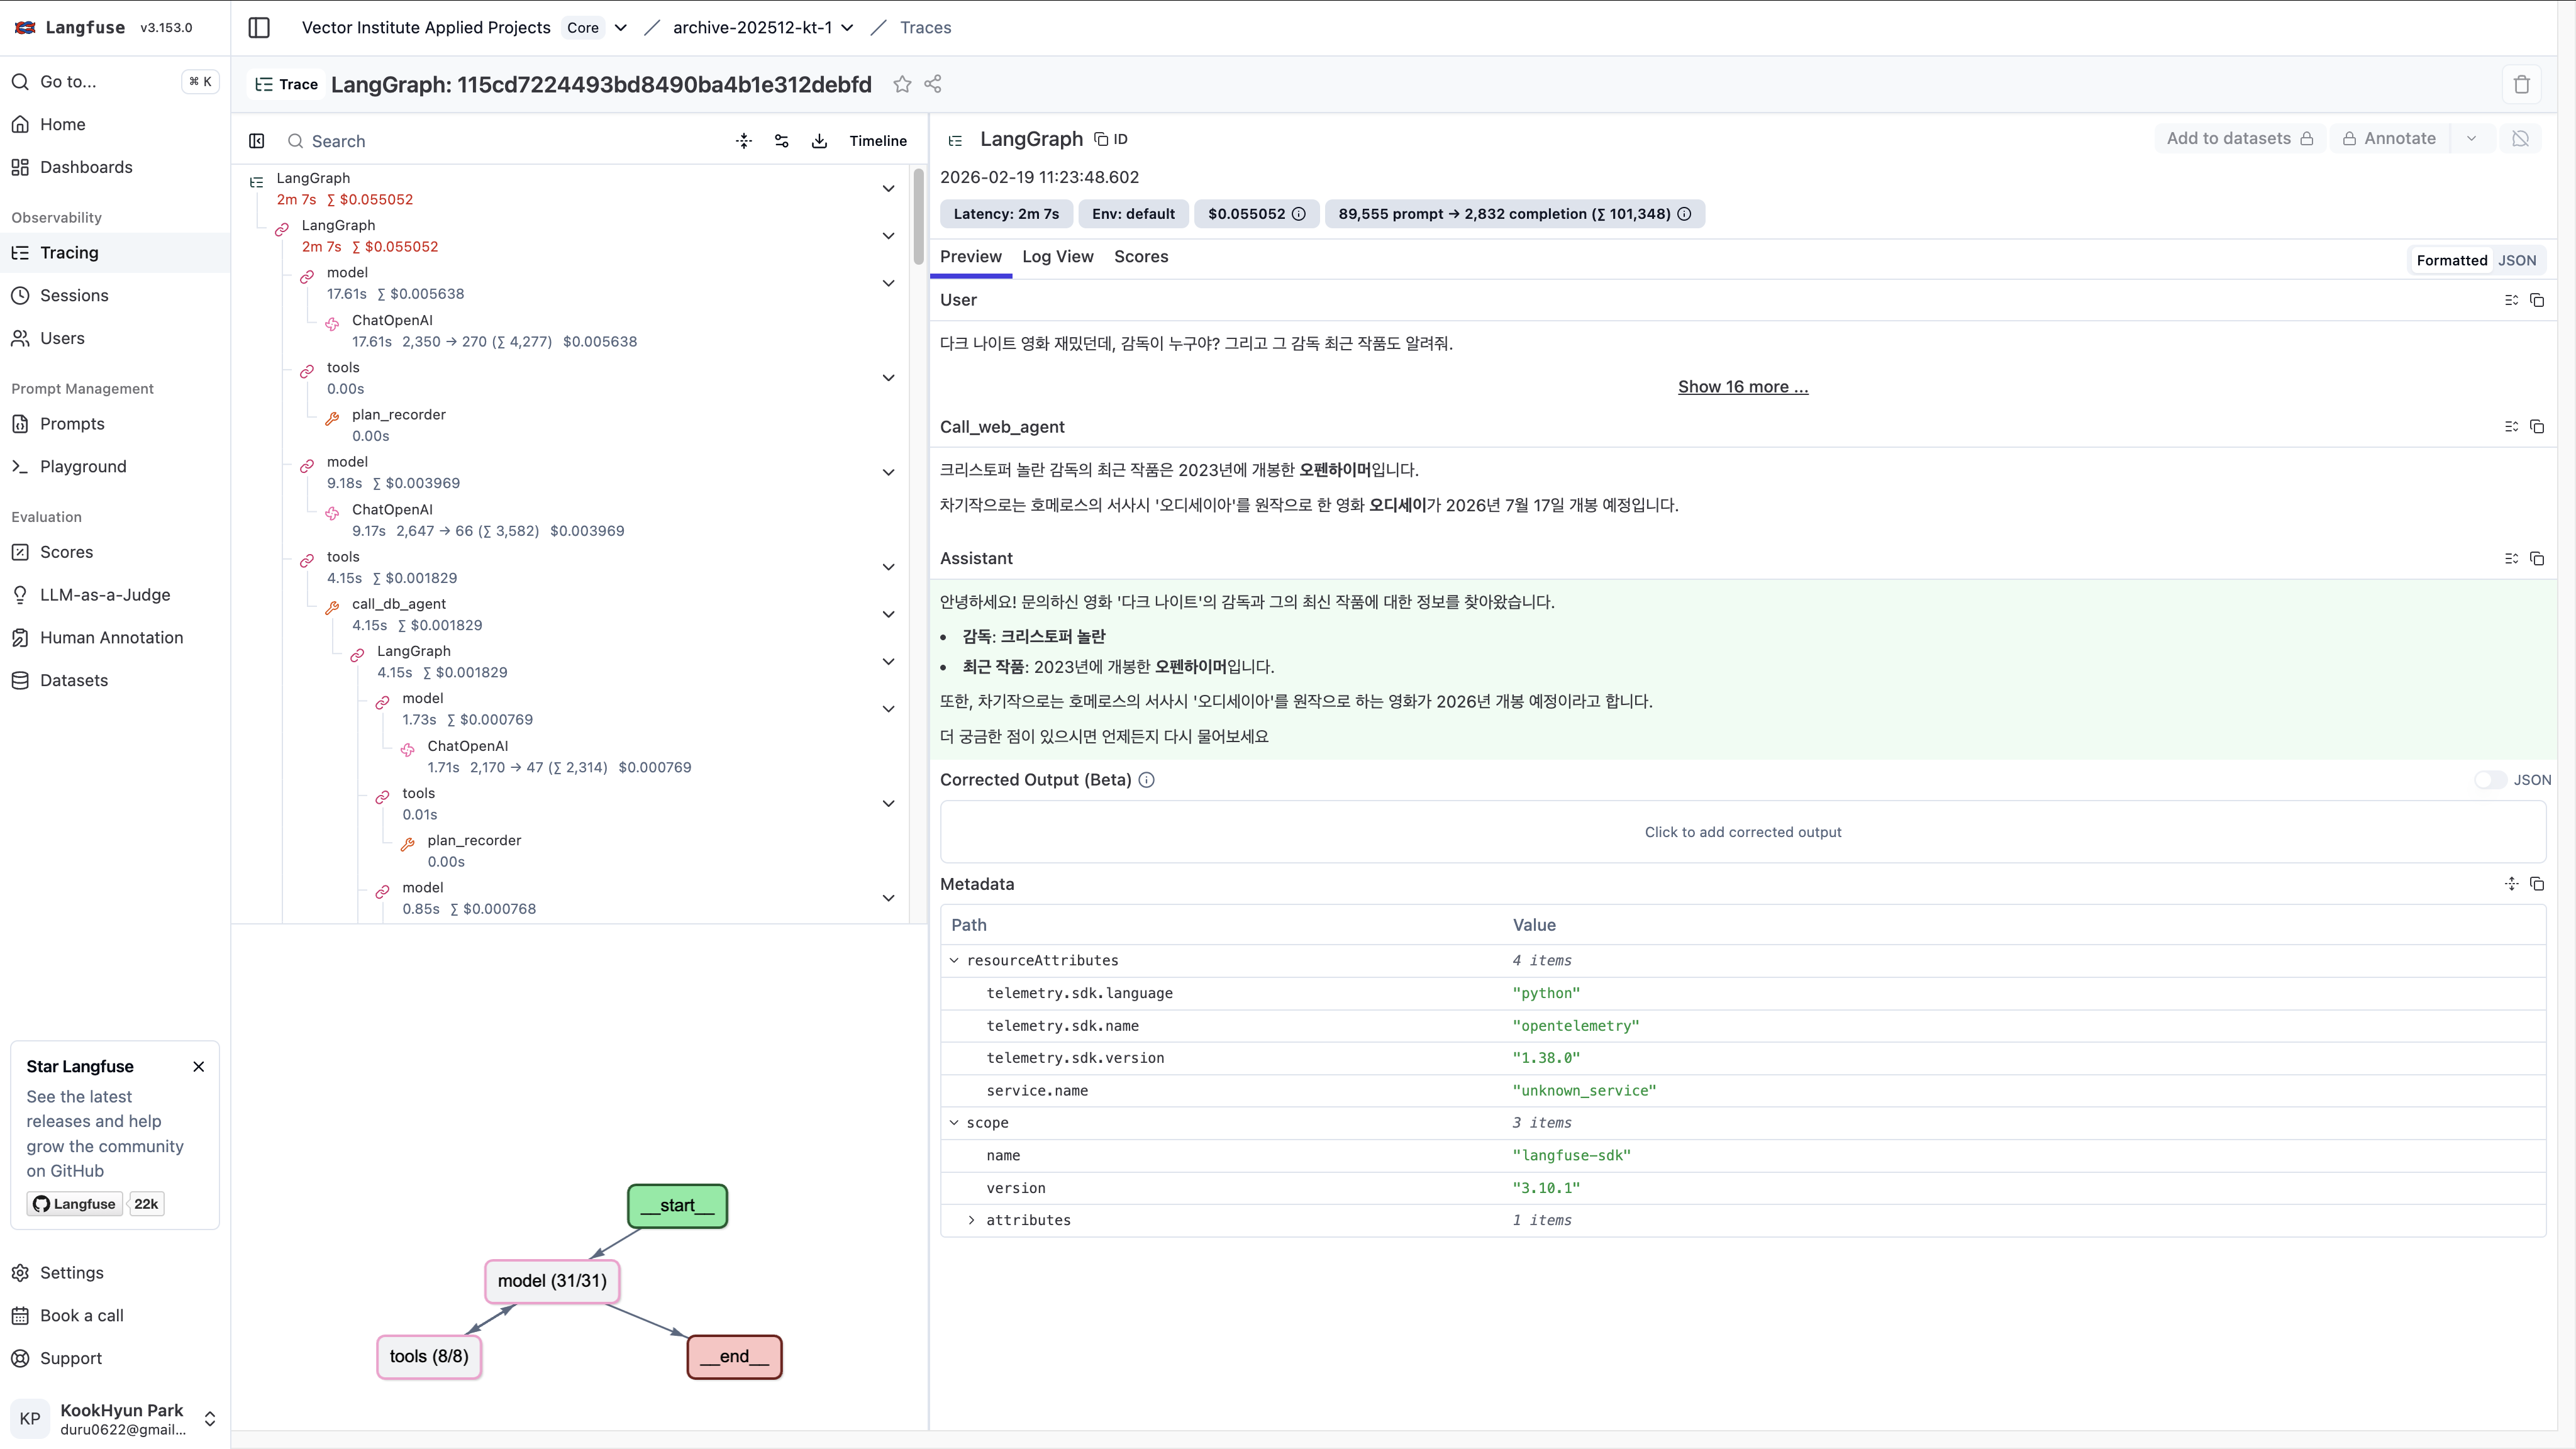
Task: Toggle the Timeline view
Action: [878, 141]
